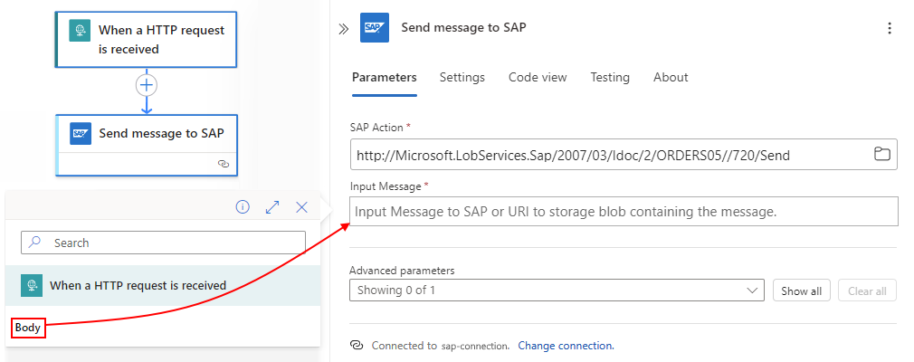Click link icon on Send message card
Image resolution: width=914 pixels, height=362 pixels.
224,164
